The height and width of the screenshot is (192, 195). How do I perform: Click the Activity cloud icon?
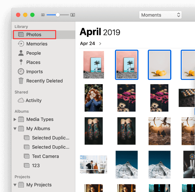(x=21, y=100)
